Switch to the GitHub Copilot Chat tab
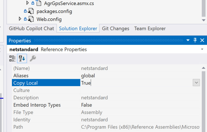Image resolution: width=207 pixels, height=132 pixels. click(x=32, y=29)
